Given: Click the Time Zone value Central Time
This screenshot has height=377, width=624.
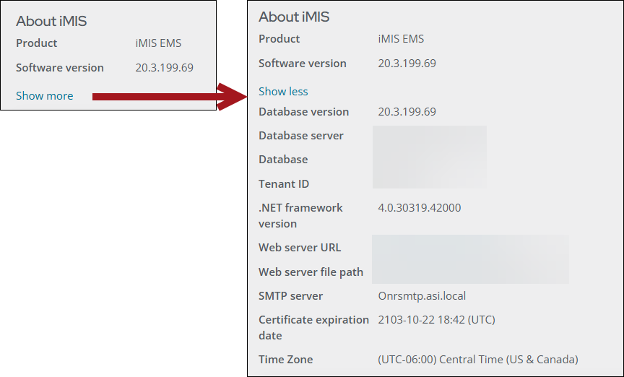Looking at the screenshot, I should [x=478, y=360].
